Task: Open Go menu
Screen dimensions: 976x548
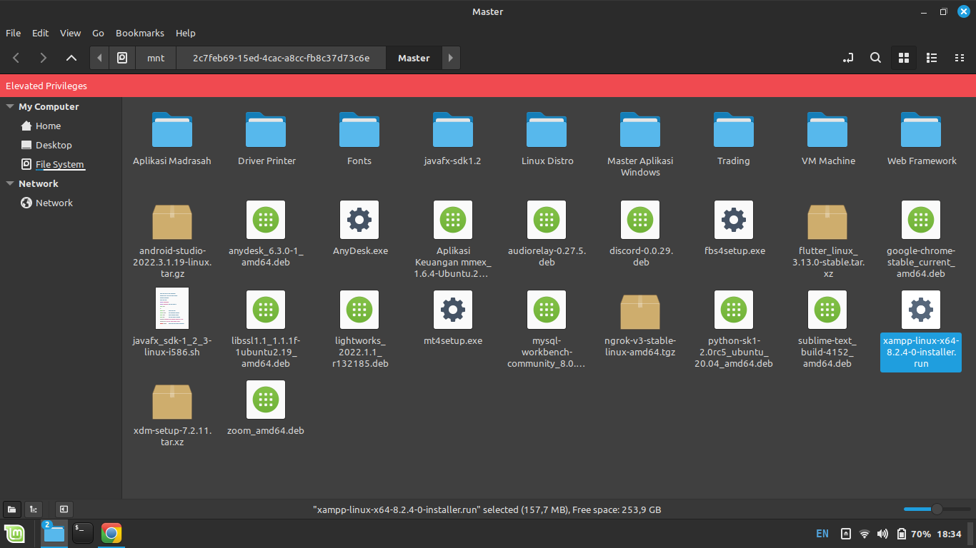Action: (x=99, y=33)
